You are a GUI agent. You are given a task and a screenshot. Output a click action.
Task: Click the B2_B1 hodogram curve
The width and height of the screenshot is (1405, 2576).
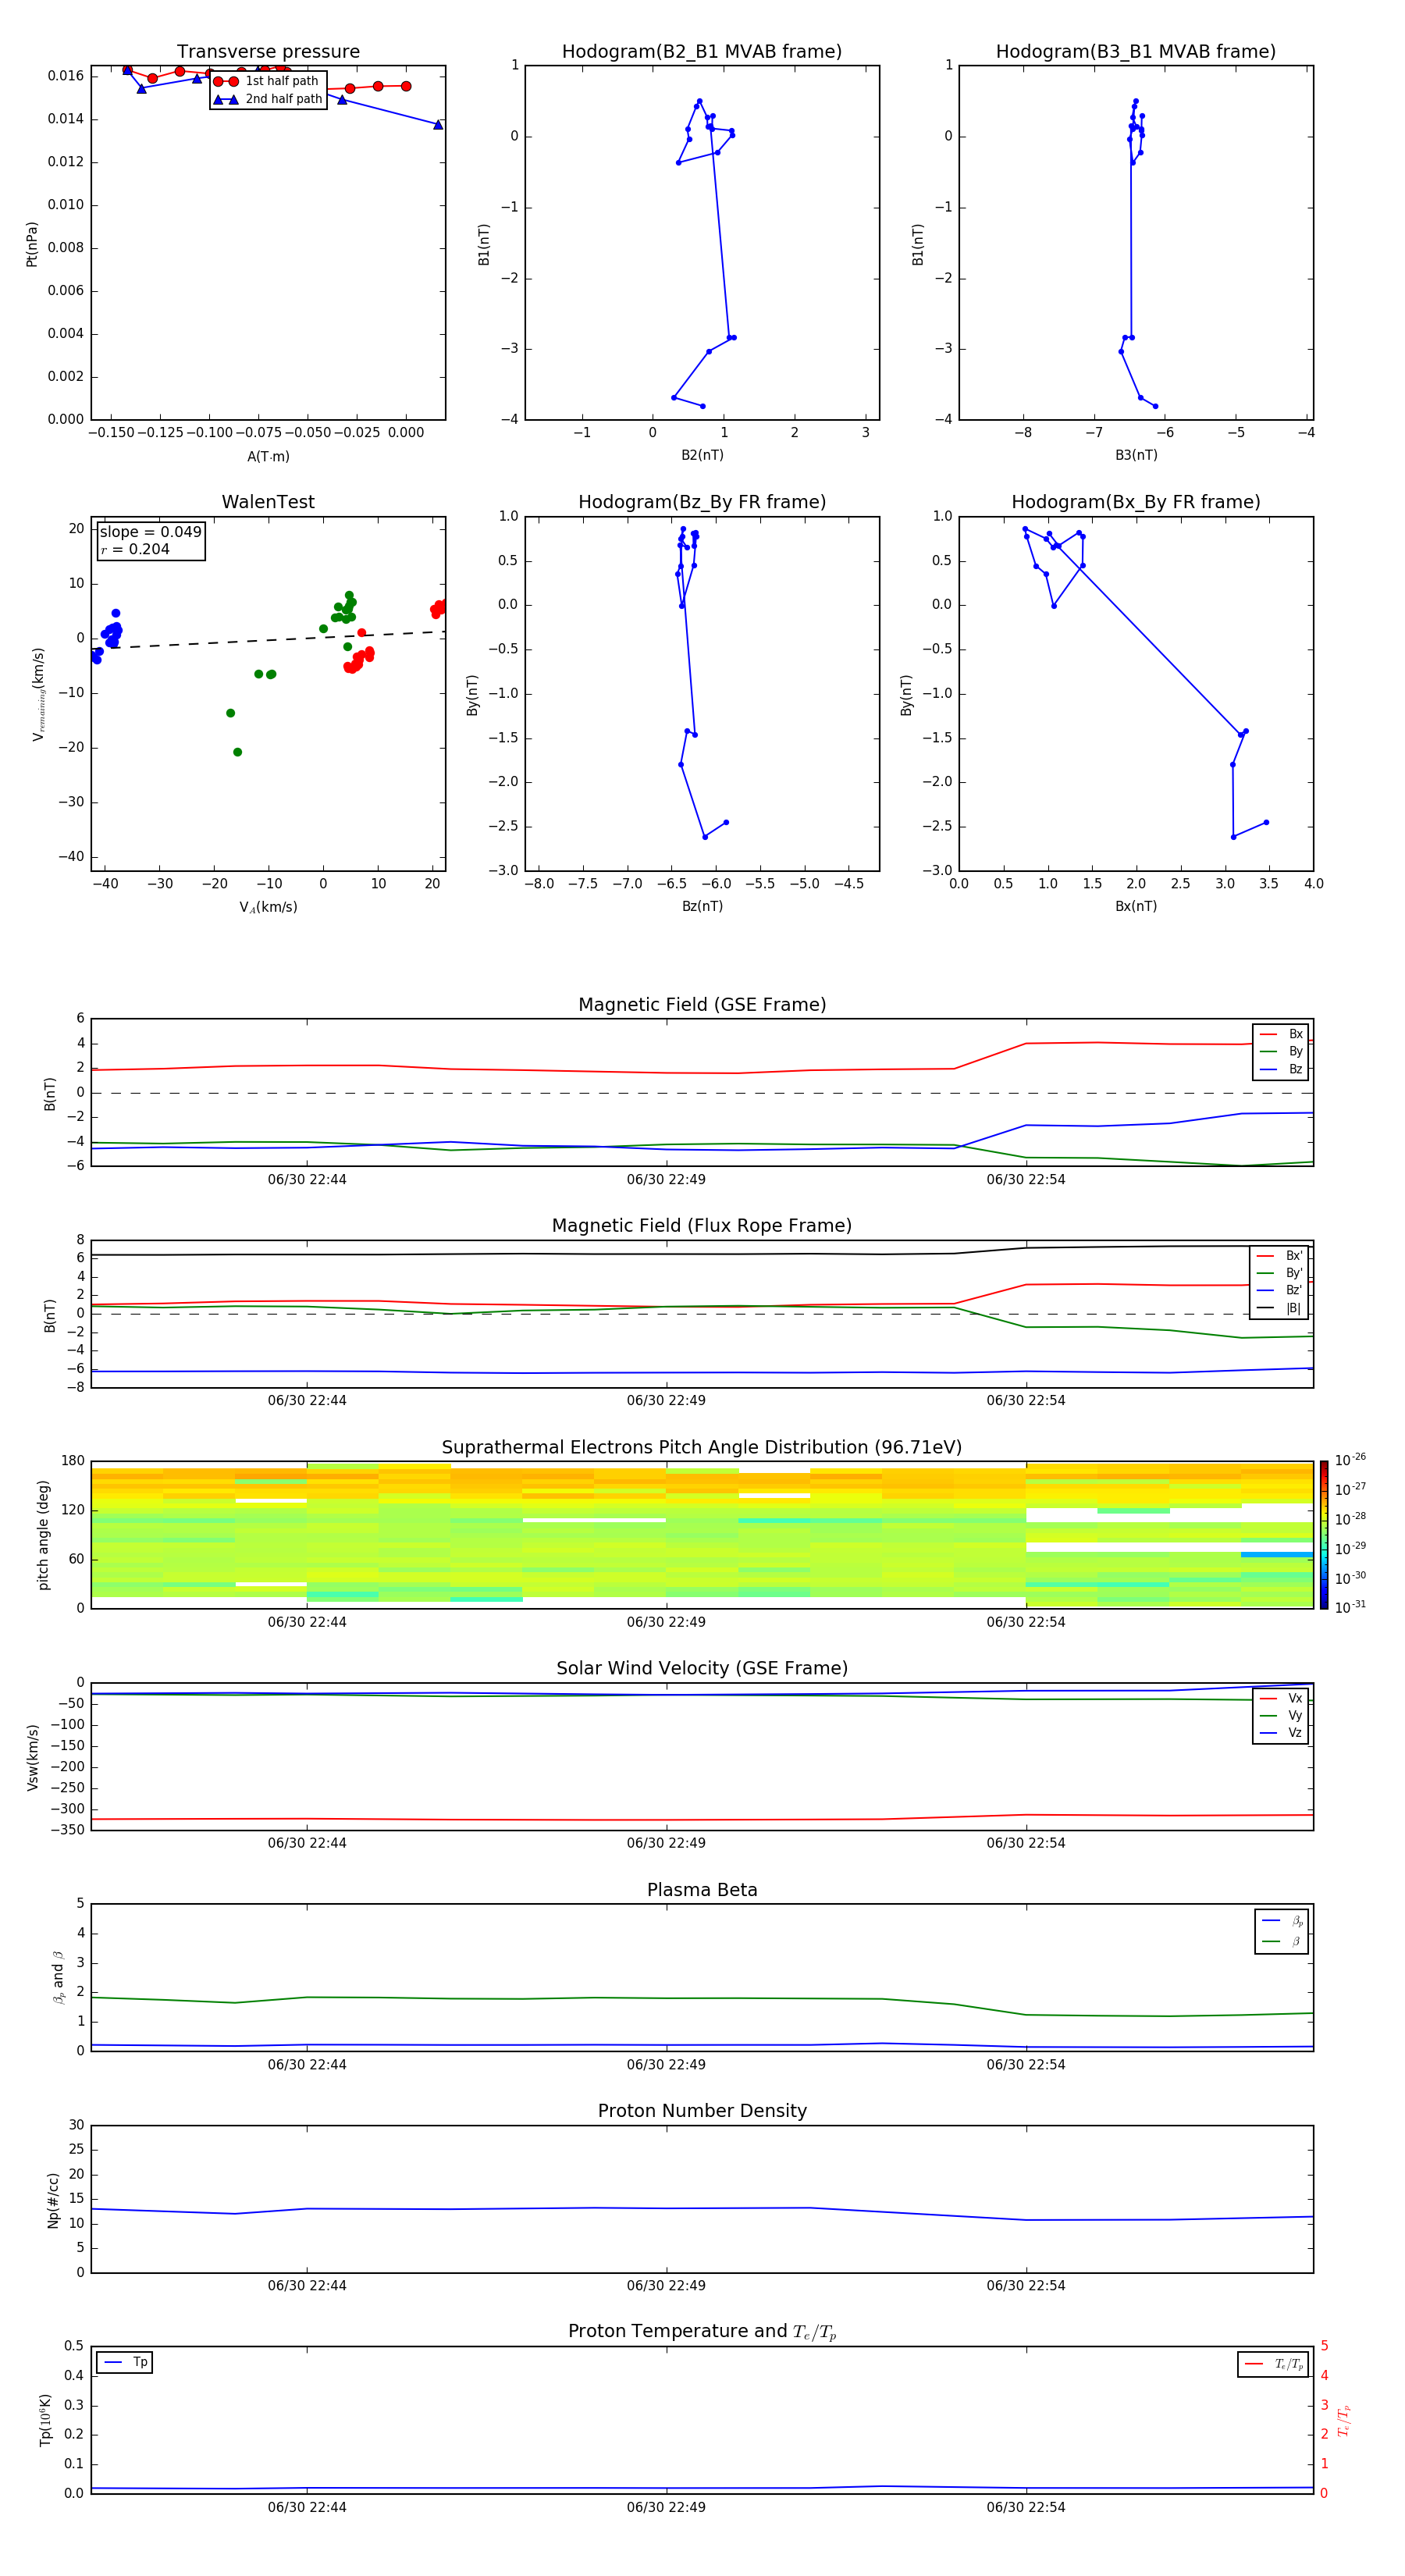[x=704, y=253]
